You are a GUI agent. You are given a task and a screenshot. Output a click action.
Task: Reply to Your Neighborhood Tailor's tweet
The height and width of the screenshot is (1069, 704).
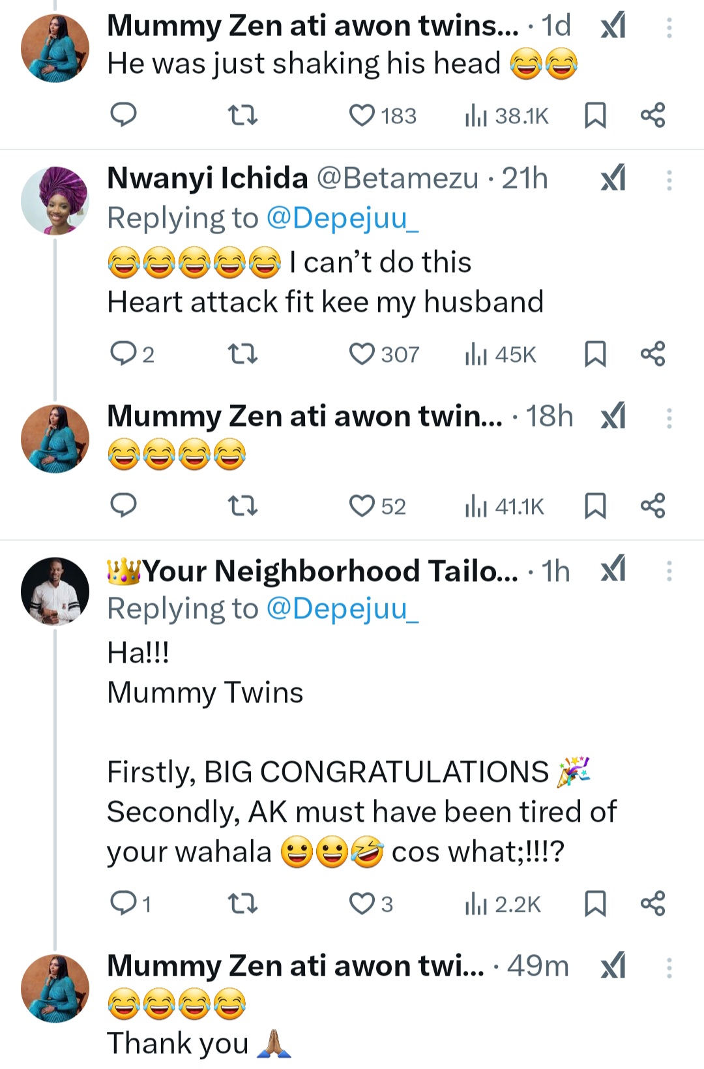pos(124,904)
